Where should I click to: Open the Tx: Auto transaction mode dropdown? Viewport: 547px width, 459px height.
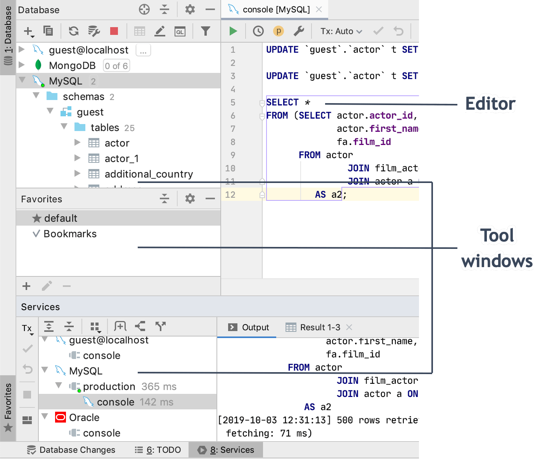pos(341,31)
